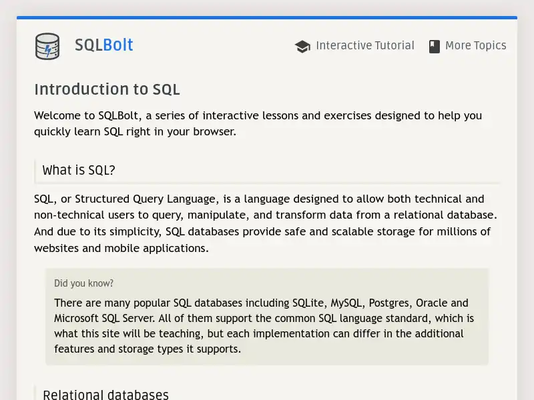Click the Did you know? info box
The height and width of the screenshot is (400, 534).
tap(267, 317)
